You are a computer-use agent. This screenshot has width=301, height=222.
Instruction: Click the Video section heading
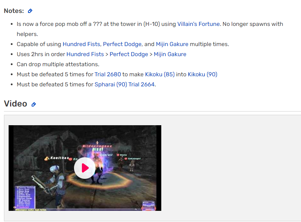15,104
